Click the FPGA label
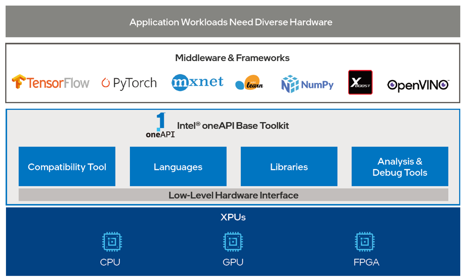 click(x=367, y=262)
